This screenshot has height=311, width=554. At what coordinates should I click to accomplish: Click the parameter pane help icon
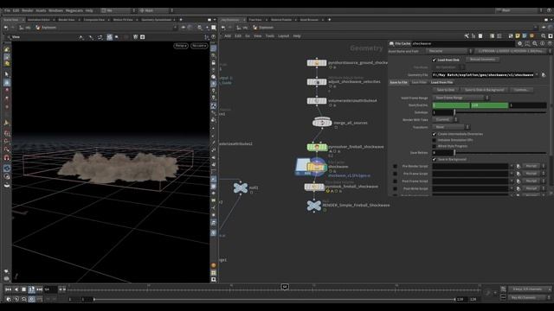(550, 43)
